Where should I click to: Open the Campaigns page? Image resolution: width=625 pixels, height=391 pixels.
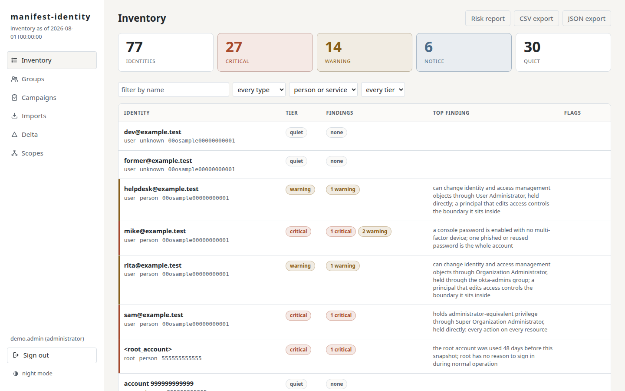pyautogui.click(x=52, y=98)
